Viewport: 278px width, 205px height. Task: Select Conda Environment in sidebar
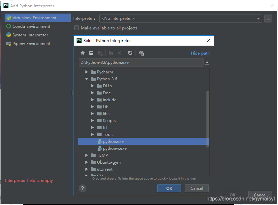pos(38,26)
